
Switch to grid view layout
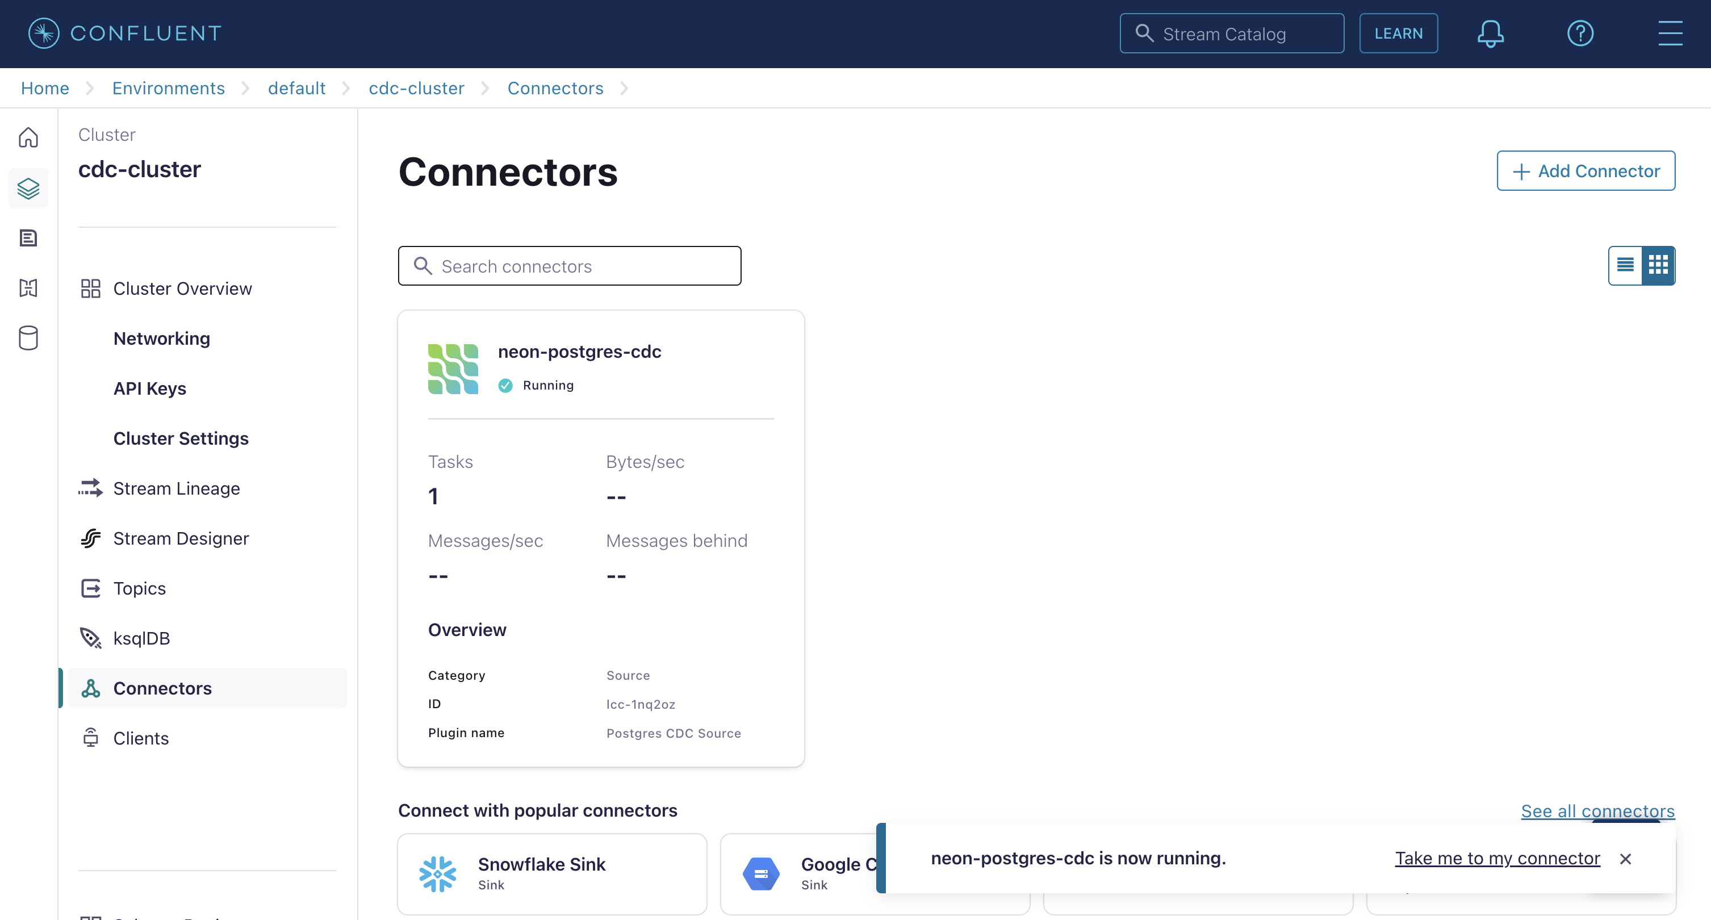pos(1659,265)
